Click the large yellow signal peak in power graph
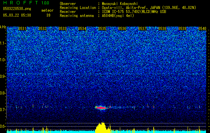The image size is (210, 133). 103,127
